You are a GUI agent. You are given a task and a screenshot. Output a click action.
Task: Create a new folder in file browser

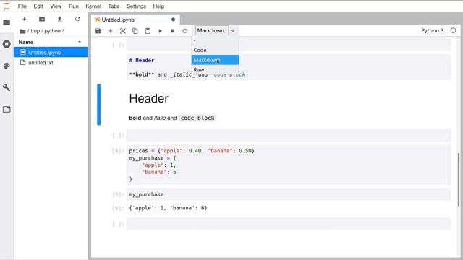42,19
